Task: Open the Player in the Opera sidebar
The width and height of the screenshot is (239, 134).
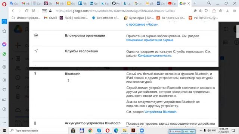Action: [4, 67]
